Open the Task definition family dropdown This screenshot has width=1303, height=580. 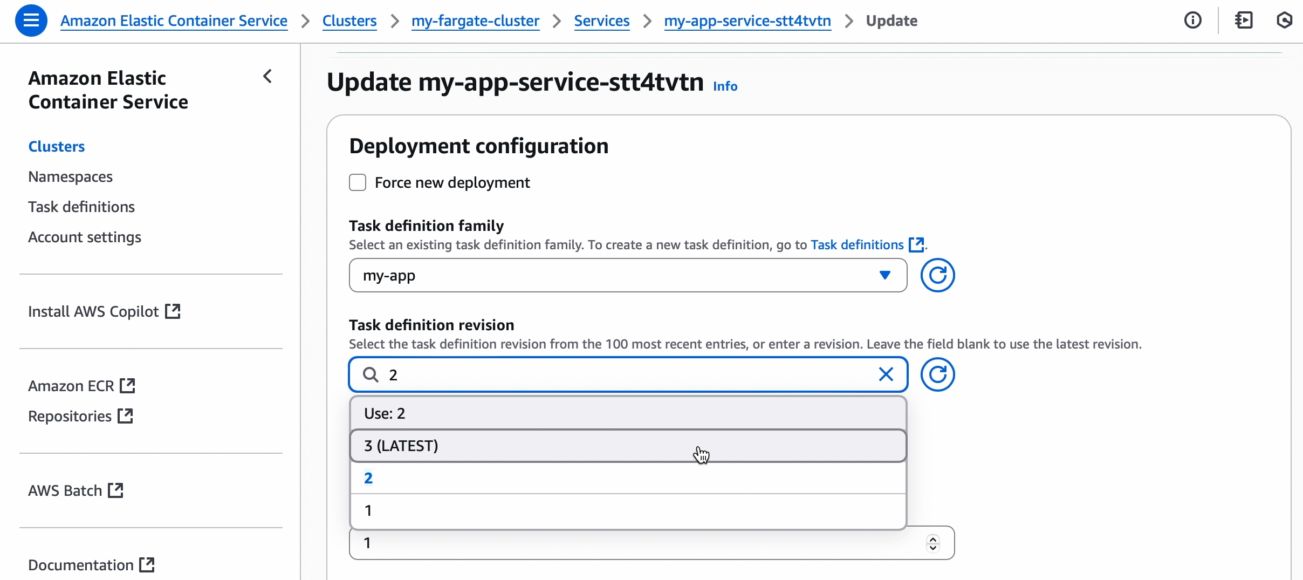[x=628, y=275]
